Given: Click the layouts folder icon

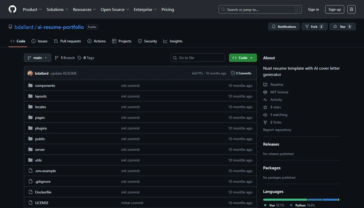Looking at the screenshot, I should pyautogui.click(x=30, y=96).
